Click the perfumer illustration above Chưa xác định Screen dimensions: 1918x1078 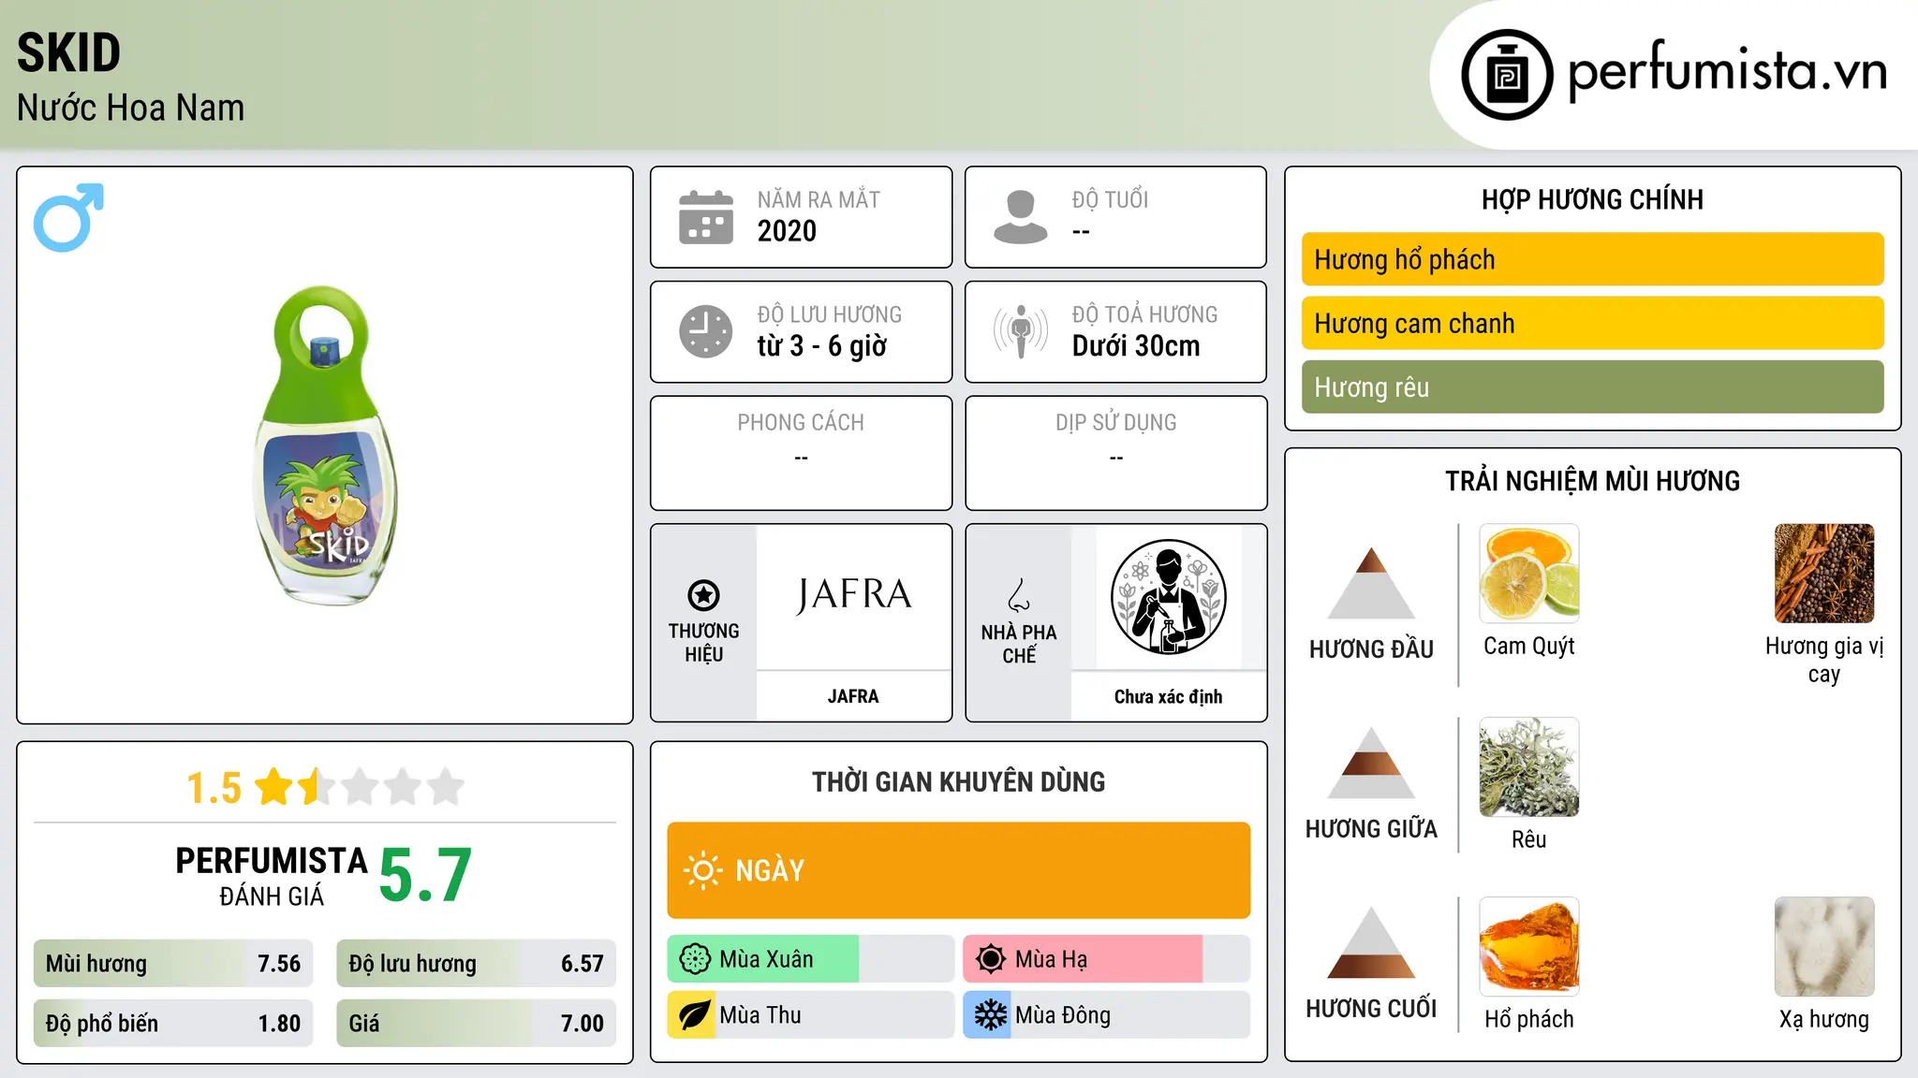(x=1168, y=597)
